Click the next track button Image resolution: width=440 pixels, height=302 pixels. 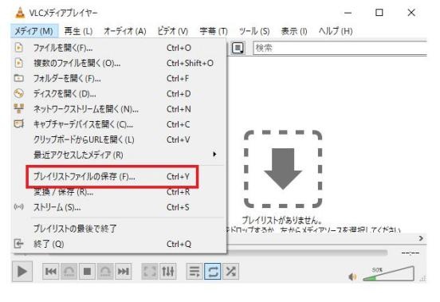pyautogui.click(x=124, y=272)
